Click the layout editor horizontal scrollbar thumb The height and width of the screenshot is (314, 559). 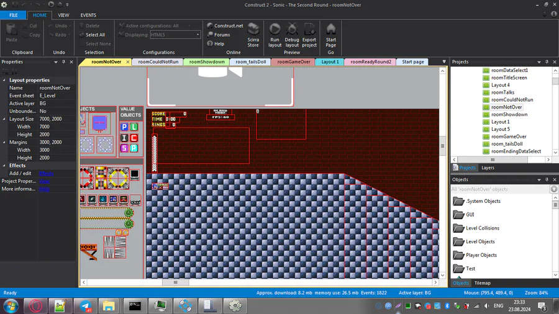point(175,282)
